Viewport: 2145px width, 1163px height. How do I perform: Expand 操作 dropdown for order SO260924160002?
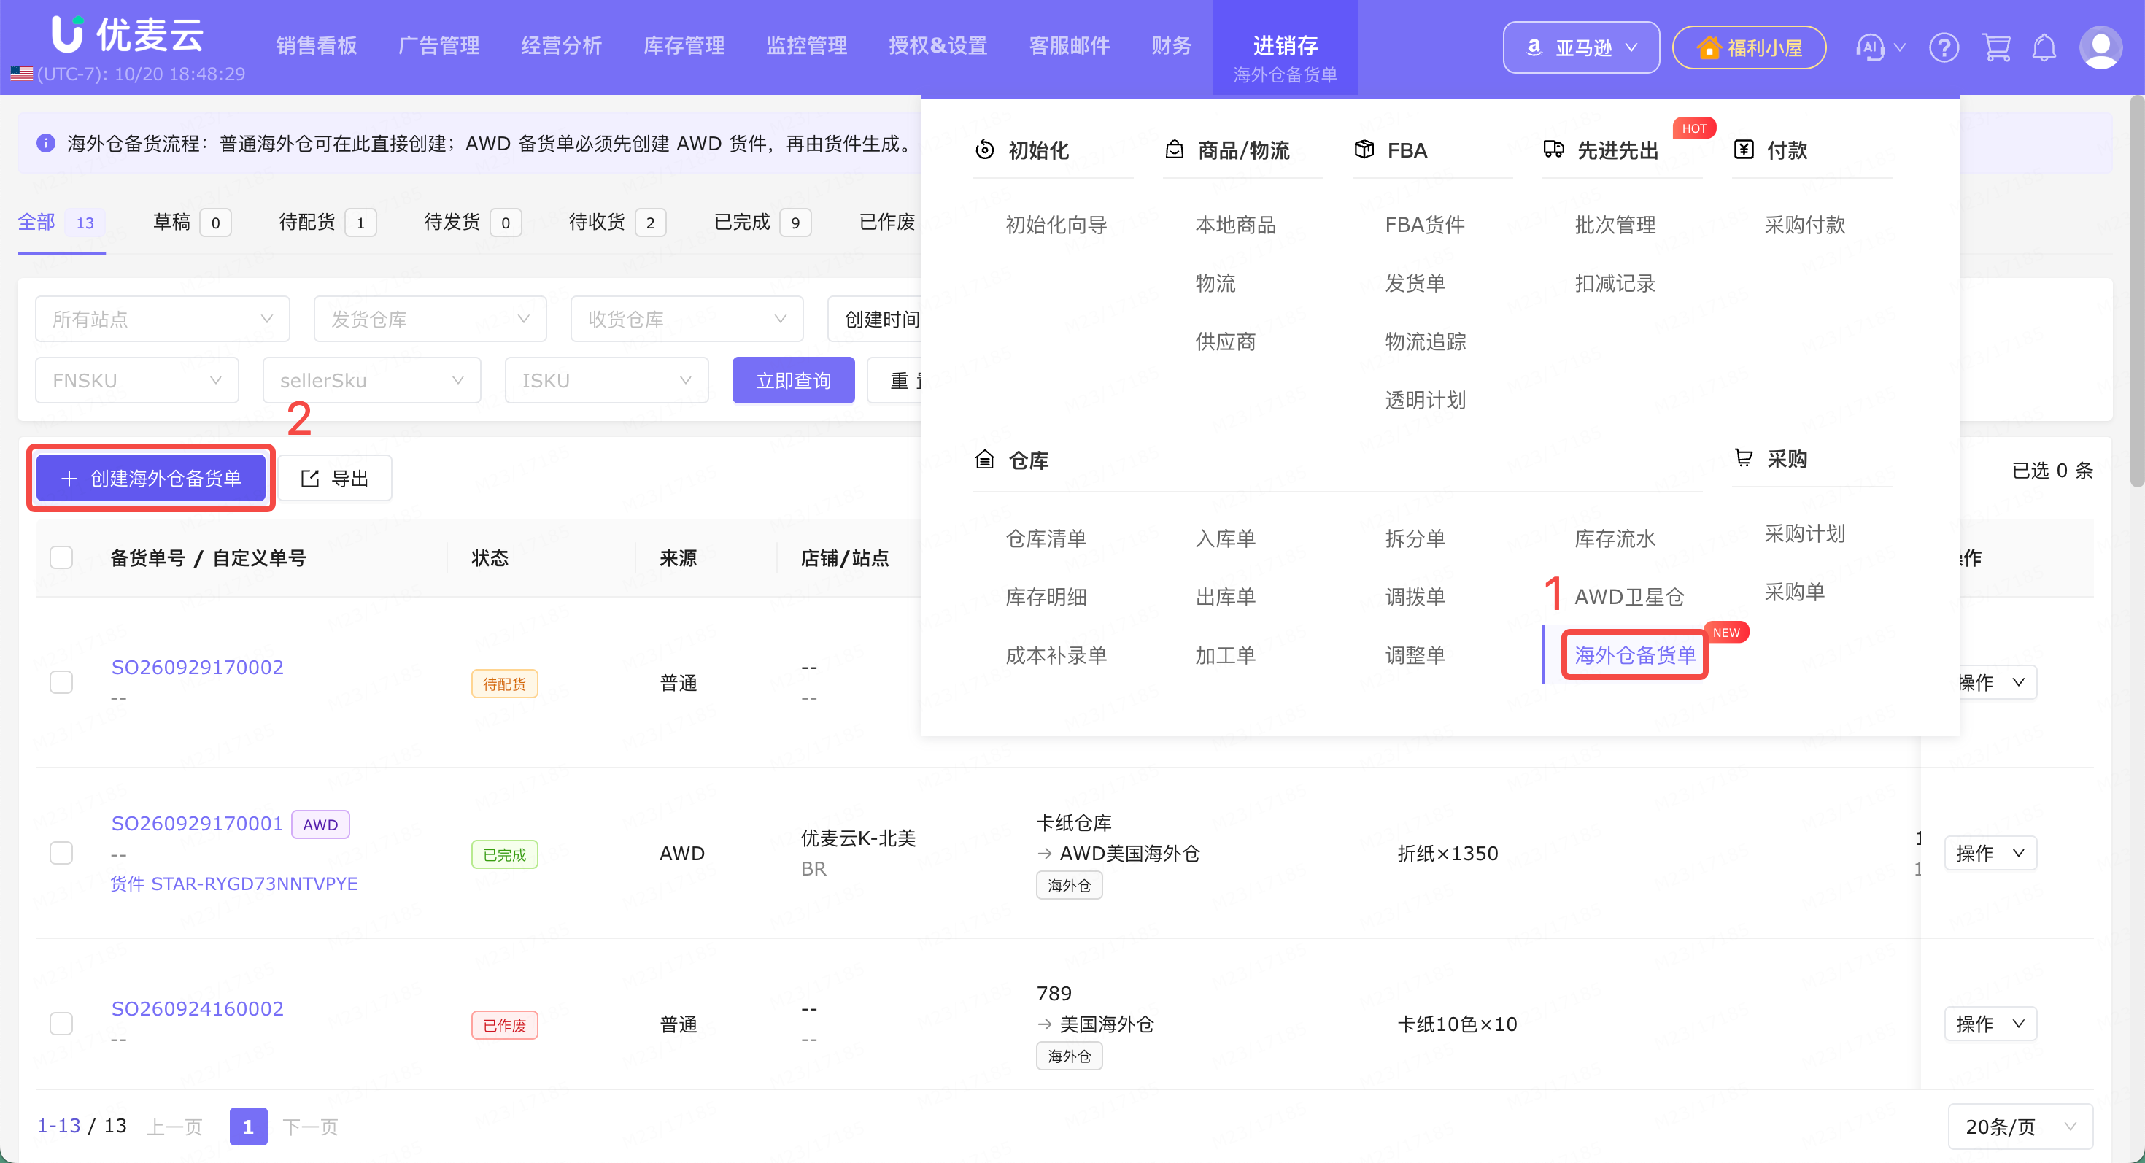click(x=1990, y=1023)
